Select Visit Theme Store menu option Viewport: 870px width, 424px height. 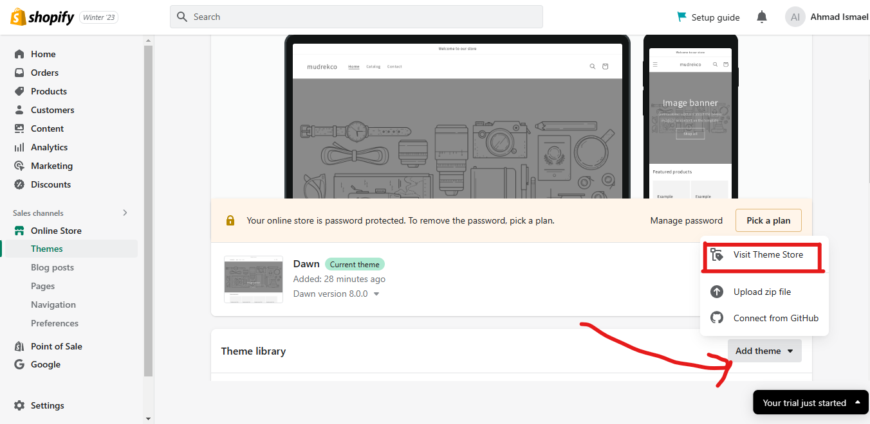point(764,254)
